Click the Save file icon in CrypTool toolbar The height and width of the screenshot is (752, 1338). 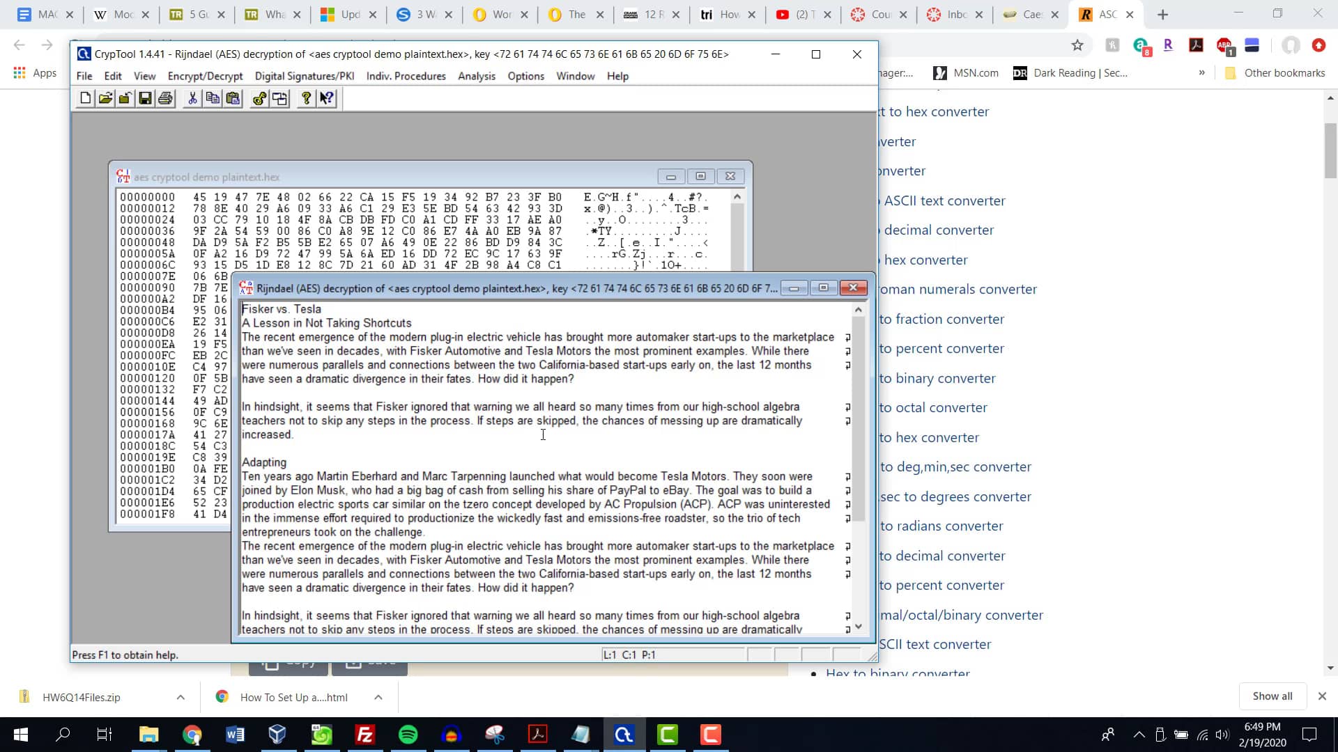[x=145, y=98]
